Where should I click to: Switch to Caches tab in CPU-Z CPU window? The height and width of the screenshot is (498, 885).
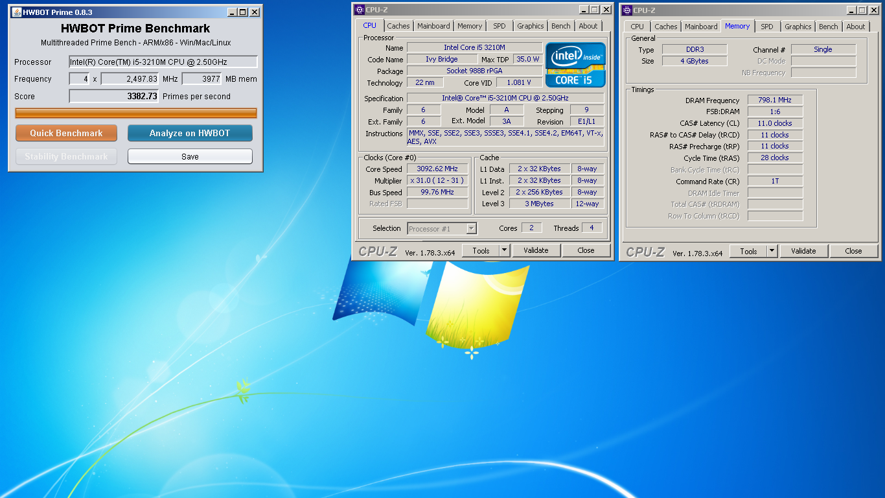398,26
